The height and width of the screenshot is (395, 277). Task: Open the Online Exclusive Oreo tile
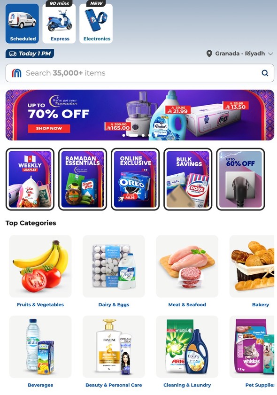135,179
